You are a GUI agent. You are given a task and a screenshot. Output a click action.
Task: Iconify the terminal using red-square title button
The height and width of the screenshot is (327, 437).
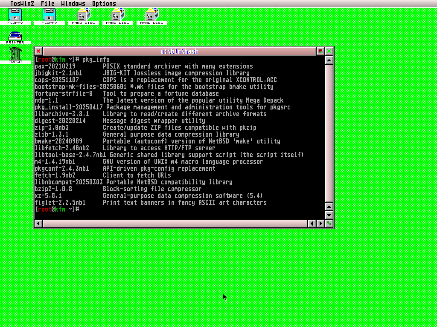pos(320,51)
